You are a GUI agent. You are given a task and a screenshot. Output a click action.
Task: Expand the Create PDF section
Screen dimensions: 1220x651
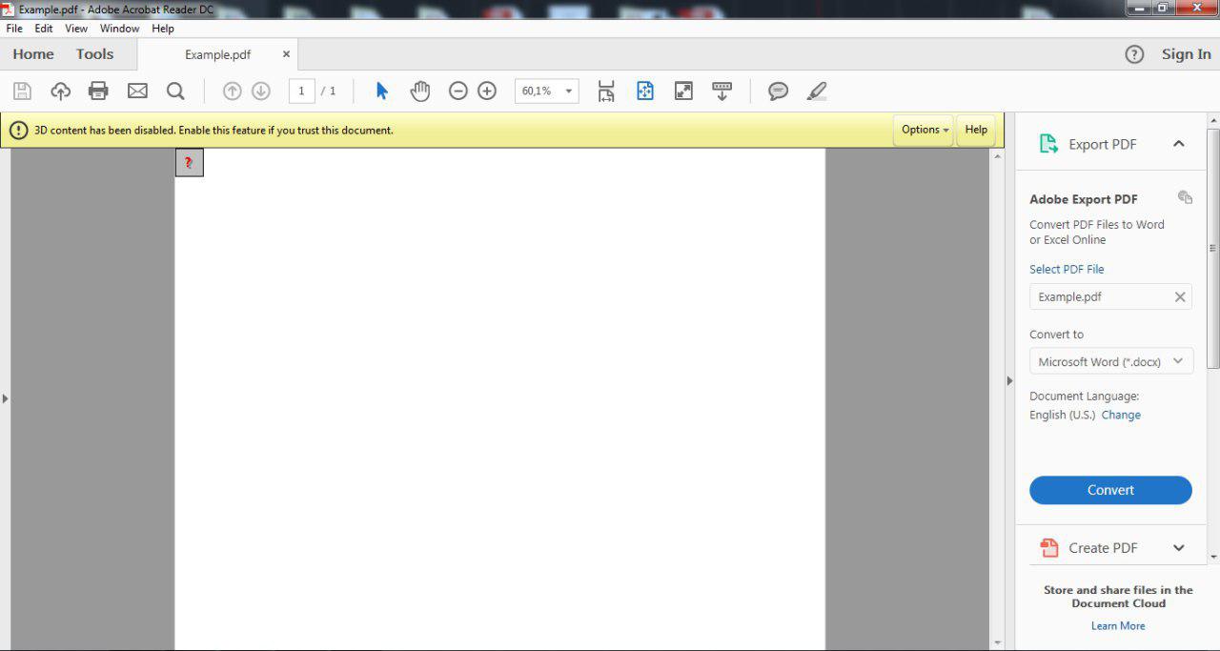tap(1178, 548)
